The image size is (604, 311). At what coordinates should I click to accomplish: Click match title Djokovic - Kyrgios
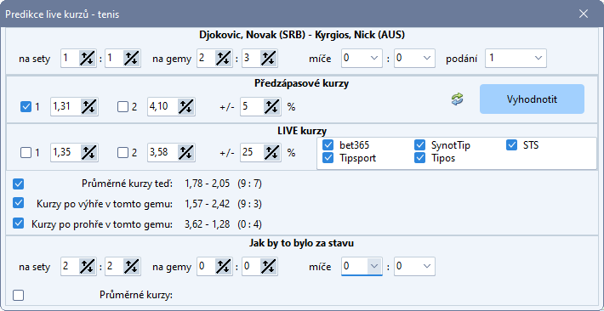click(x=302, y=35)
